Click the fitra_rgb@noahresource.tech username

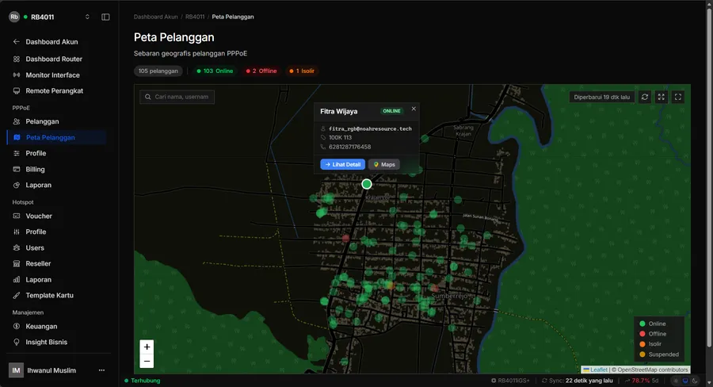[370, 128]
